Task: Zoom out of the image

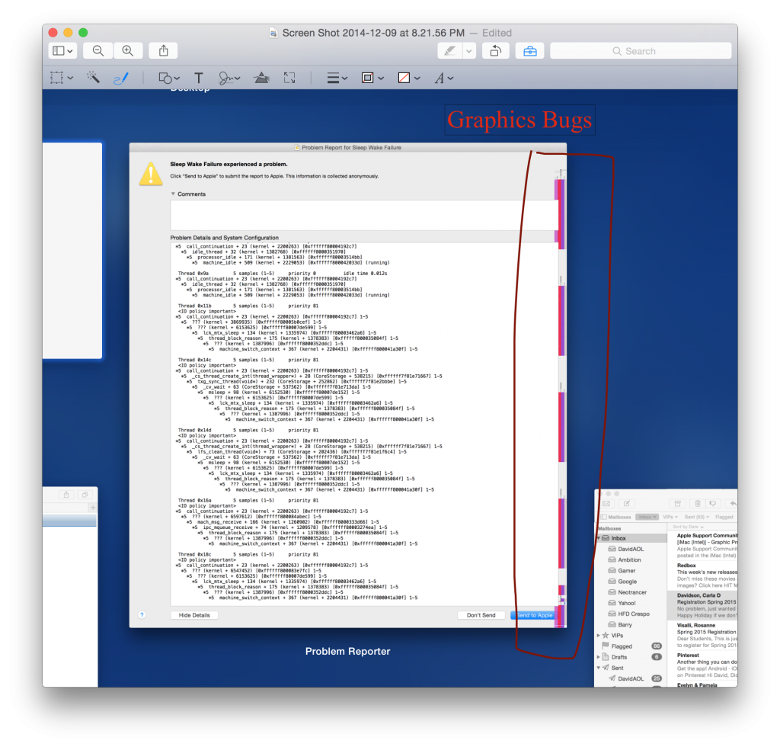Action: click(98, 51)
